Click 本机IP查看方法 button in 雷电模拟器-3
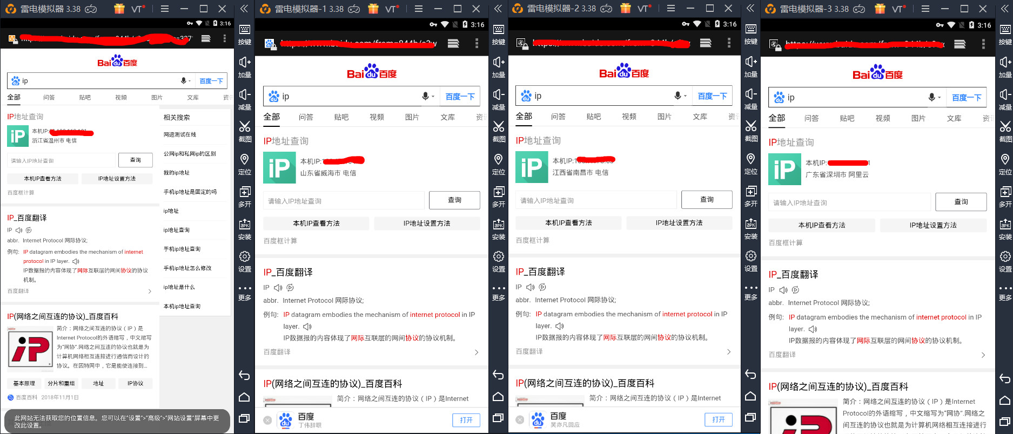The width and height of the screenshot is (1013, 434). pos(822,225)
